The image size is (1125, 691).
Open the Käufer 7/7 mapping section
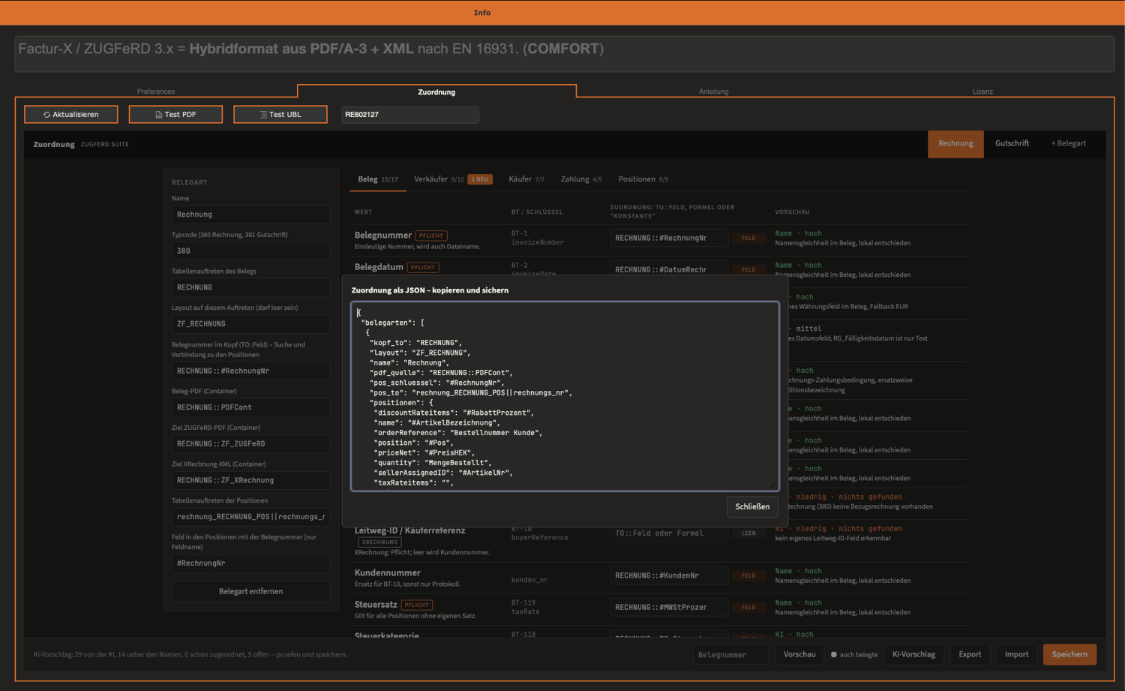point(526,179)
